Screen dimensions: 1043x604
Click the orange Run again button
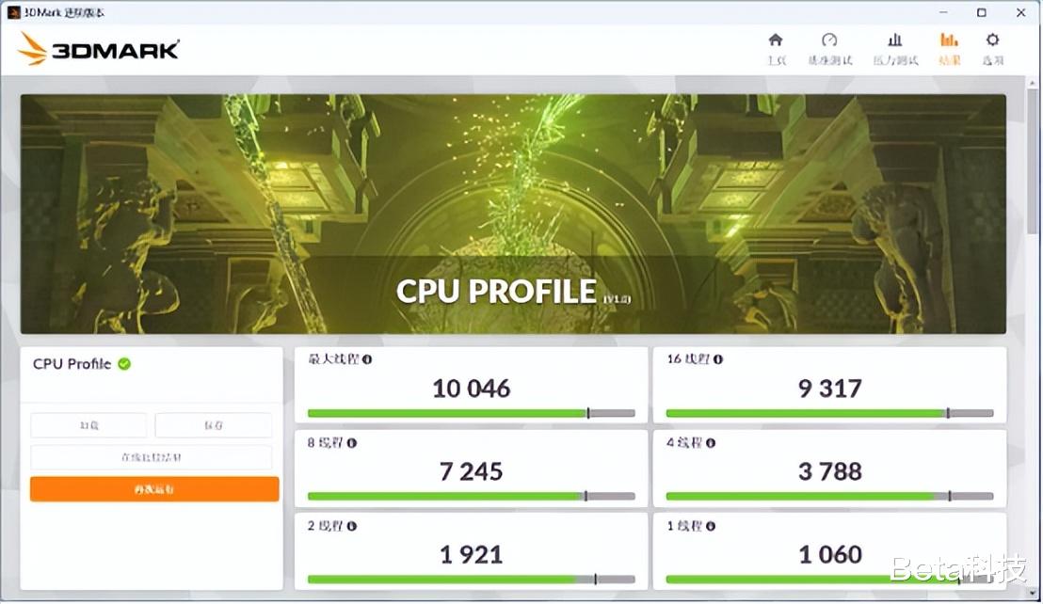tap(154, 489)
